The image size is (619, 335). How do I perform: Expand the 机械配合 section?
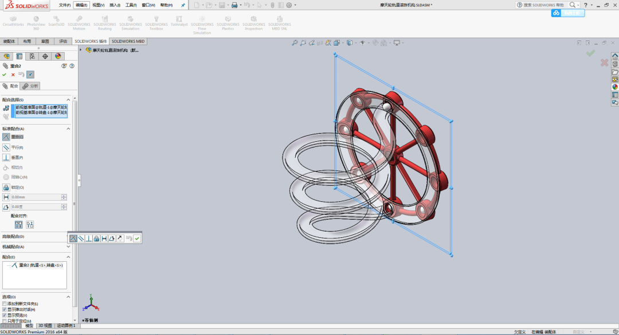point(68,247)
